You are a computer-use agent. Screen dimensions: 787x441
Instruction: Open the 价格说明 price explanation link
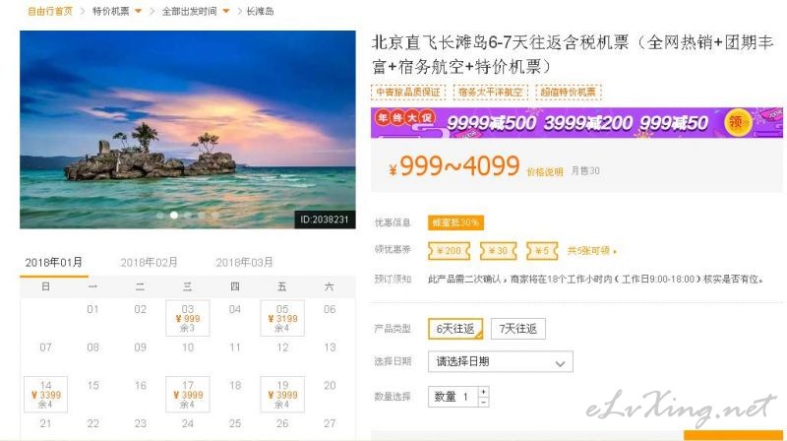(x=545, y=172)
